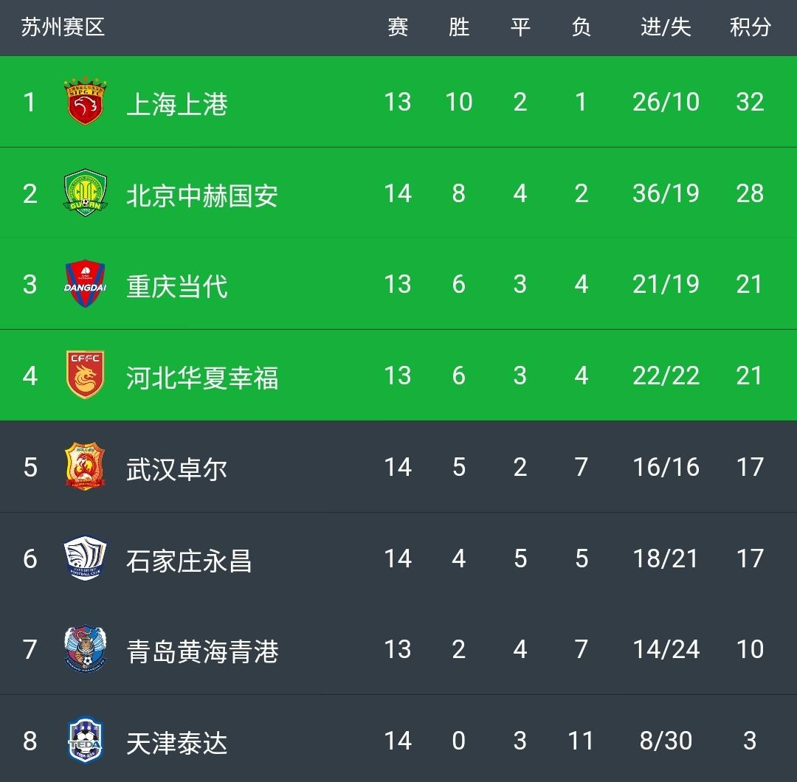Click the Shanghai SIPG team crest

click(85, 103)
